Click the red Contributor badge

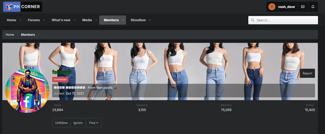click(60, 80)
